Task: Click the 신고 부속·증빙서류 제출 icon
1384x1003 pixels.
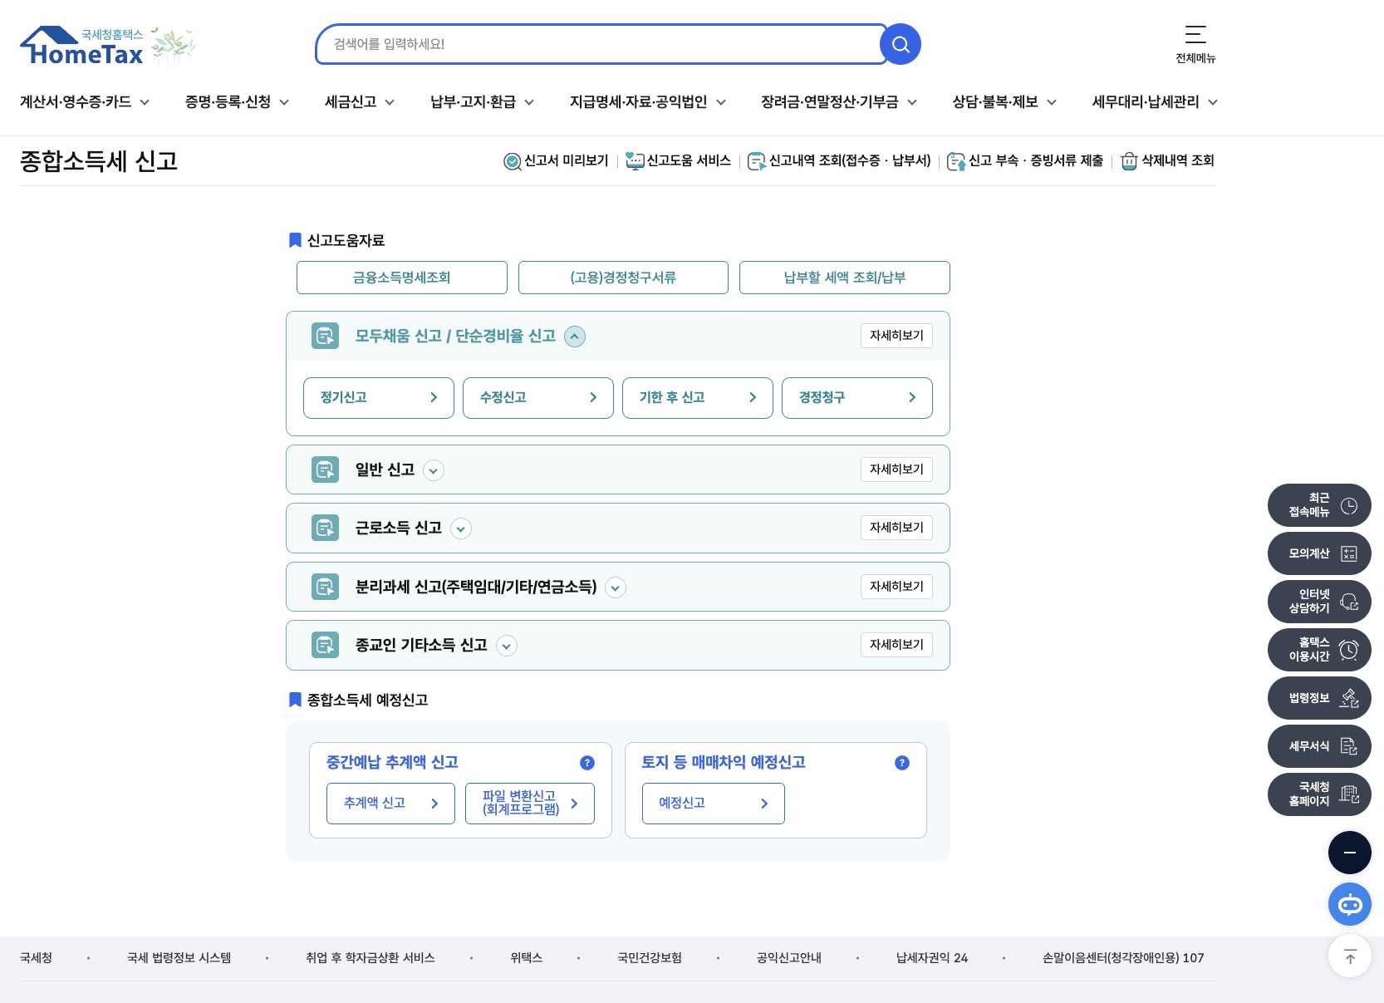Action: 956,161
